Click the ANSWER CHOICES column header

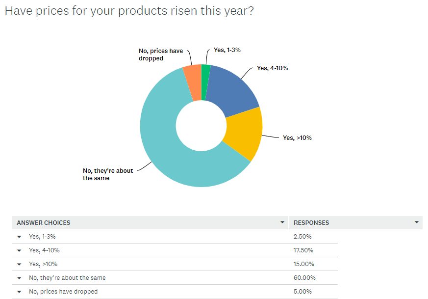point(44,223)
